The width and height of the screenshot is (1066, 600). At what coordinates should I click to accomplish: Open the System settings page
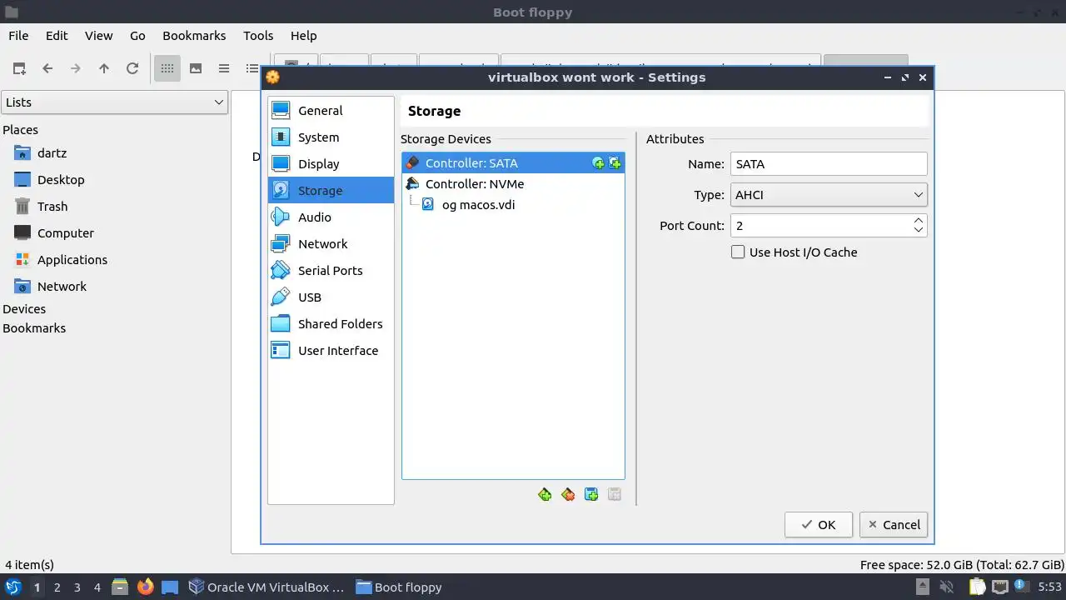331,137
